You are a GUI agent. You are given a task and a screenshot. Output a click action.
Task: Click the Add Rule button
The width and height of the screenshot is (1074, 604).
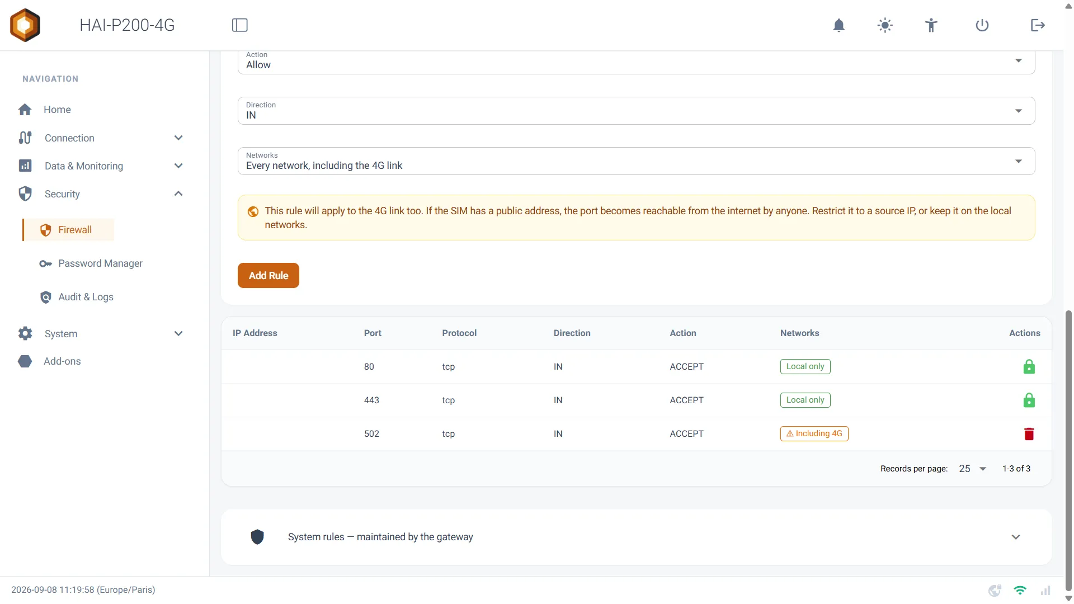268,276
